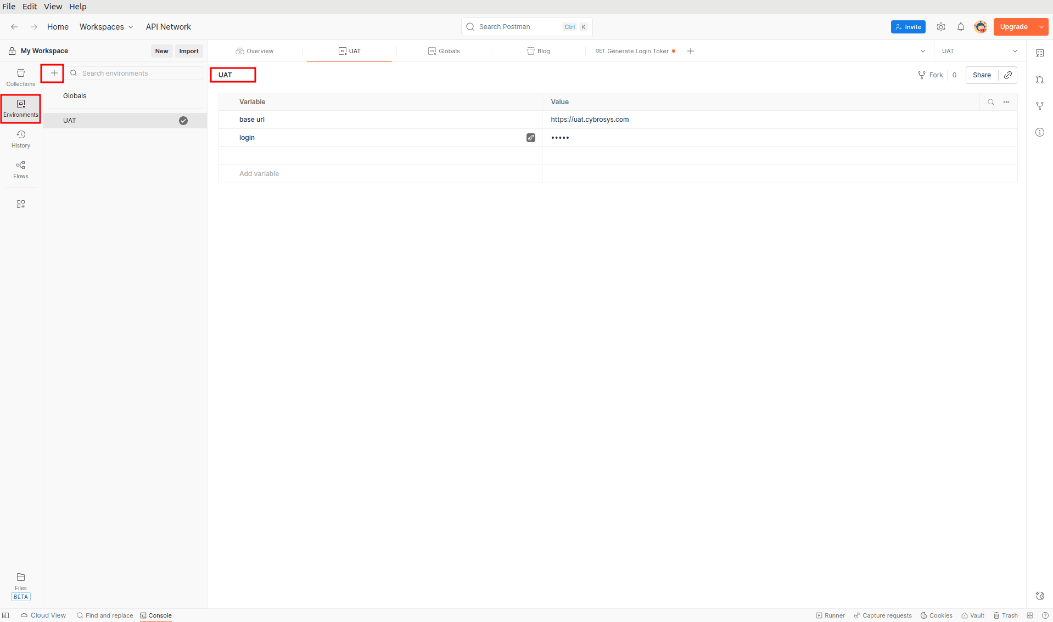The height and width of the screenshot is (622, 1053).
Task: Toggle secret masking on login variable
Action: [x=530, y=138]
